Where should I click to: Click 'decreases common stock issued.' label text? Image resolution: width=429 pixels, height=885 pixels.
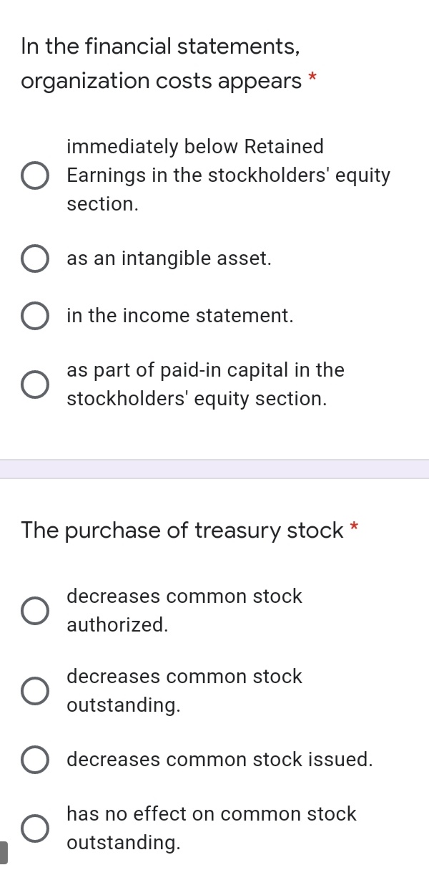(x=220, y=760)
